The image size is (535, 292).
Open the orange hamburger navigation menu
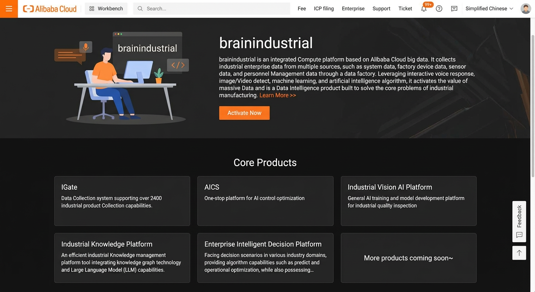9,9
